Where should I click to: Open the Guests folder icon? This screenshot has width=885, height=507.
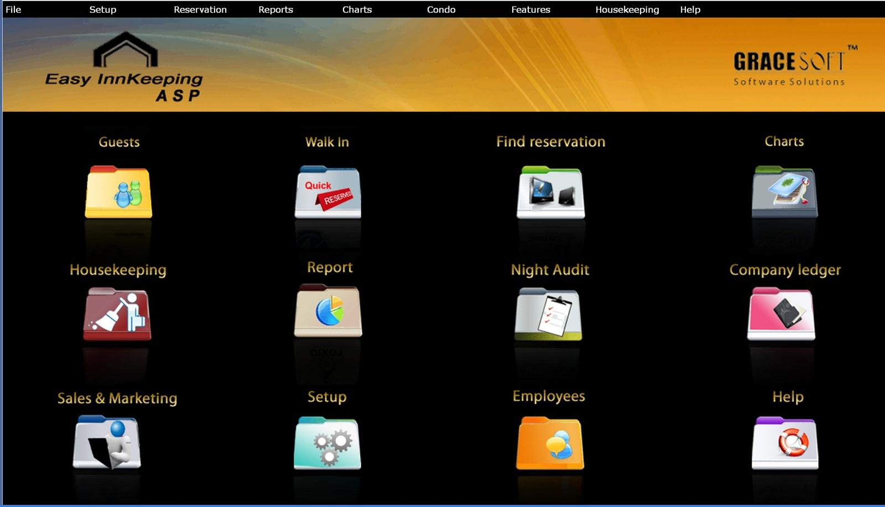click(x=118, y=192)
